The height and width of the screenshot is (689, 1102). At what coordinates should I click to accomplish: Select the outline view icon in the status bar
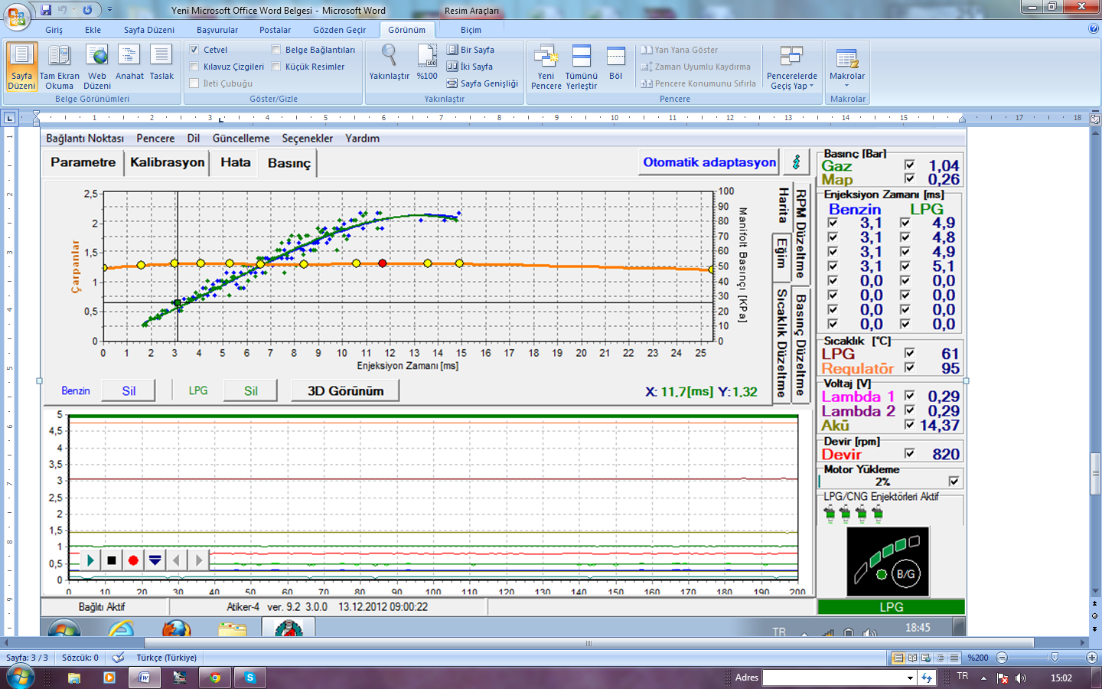pos(940,658)
